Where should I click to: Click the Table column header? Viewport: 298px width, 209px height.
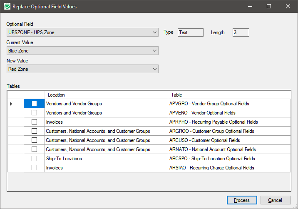[x=229, y=95]
